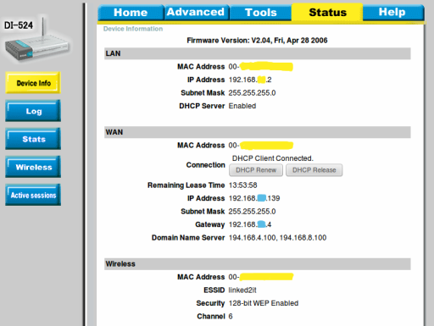The image size is (434, 326).
Task: Click LAN subnet mask 255.255.255.0
Action: coord(252,93)
